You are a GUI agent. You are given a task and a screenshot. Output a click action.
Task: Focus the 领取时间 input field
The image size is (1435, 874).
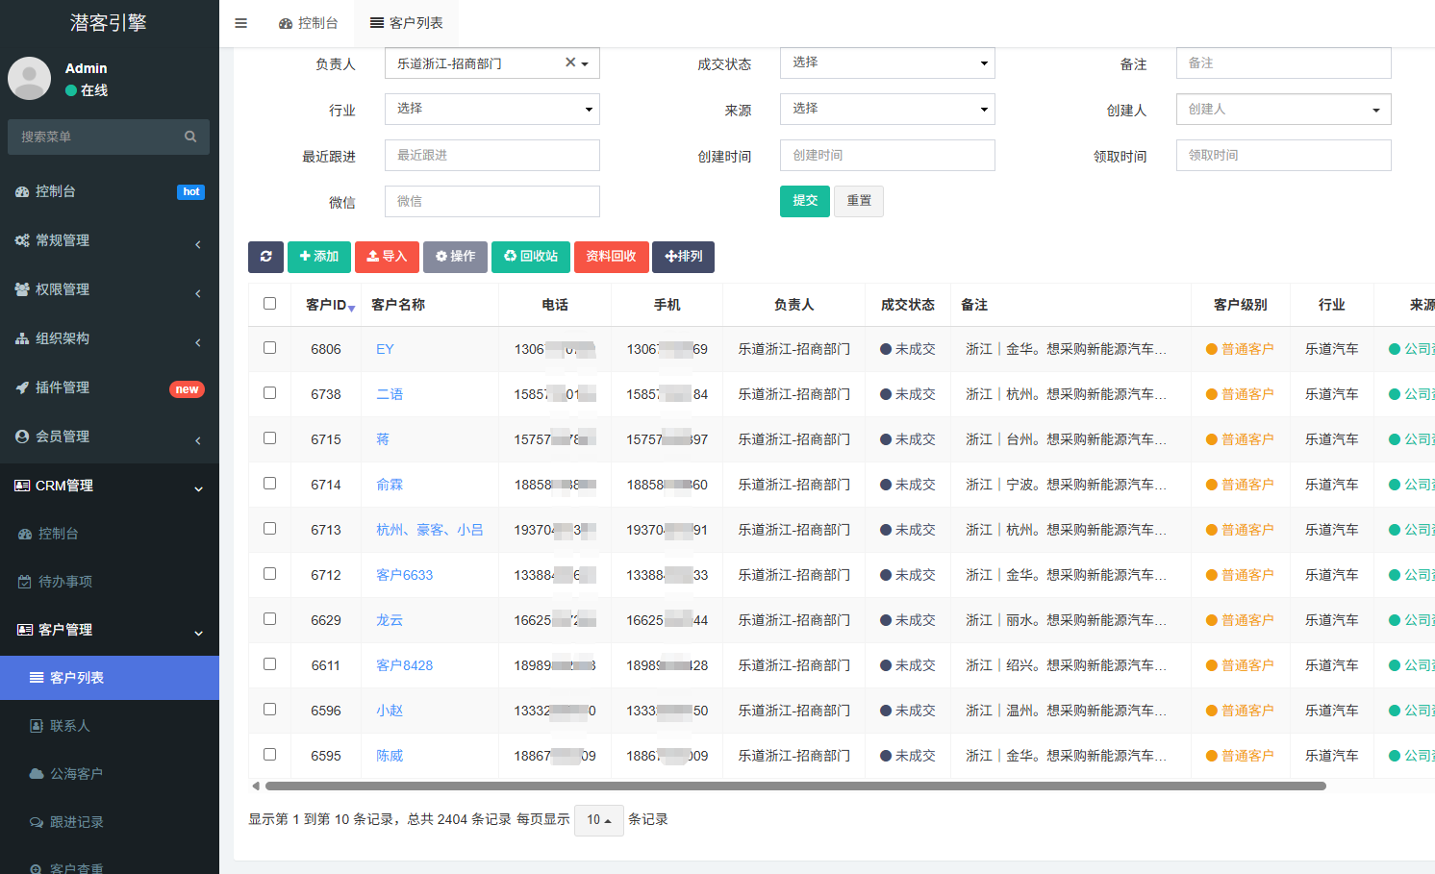click(1283, 155)
